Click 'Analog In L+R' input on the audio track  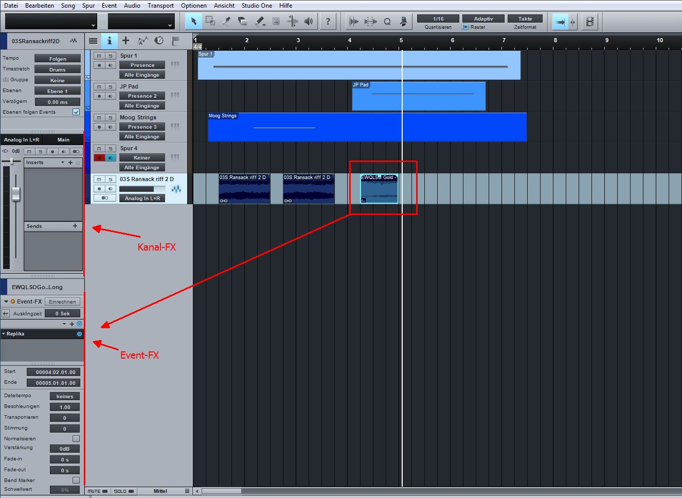[x=142, y=198]
